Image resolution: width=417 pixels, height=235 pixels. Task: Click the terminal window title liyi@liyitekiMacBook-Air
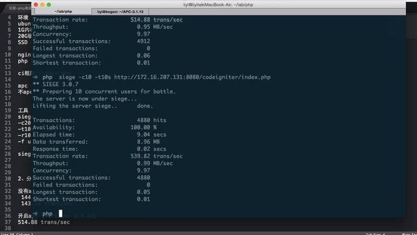pyautogui.click(x=218, y=5)
